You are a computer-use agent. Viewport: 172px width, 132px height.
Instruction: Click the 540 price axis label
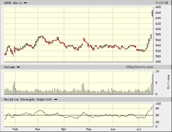[x=158, y=45]
